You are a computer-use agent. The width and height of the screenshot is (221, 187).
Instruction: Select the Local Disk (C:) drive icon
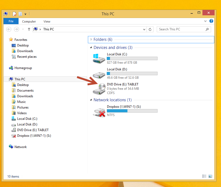pyautogui.click(x=99, y=59)
